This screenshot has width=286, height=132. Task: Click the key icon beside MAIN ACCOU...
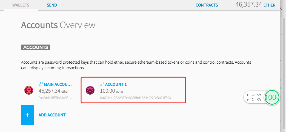pos(41,84)
